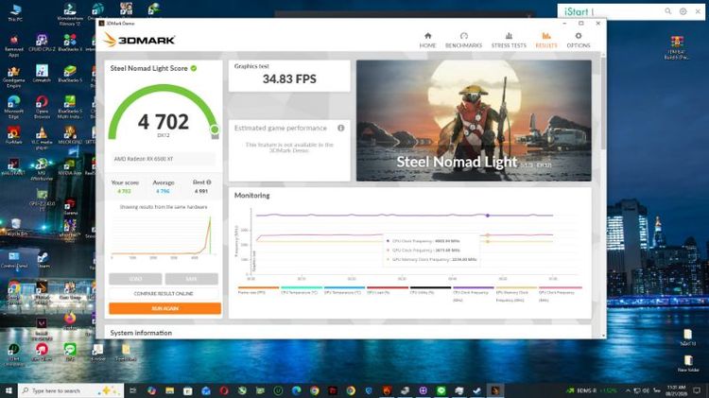The image size is (709, 398).
Task: Click the orange RUN AGAIN button
Action: coord(164,308)
